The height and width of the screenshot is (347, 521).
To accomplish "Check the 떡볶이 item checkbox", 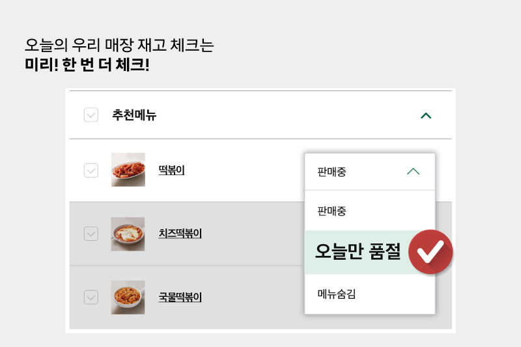I will [x=91, y=171].
